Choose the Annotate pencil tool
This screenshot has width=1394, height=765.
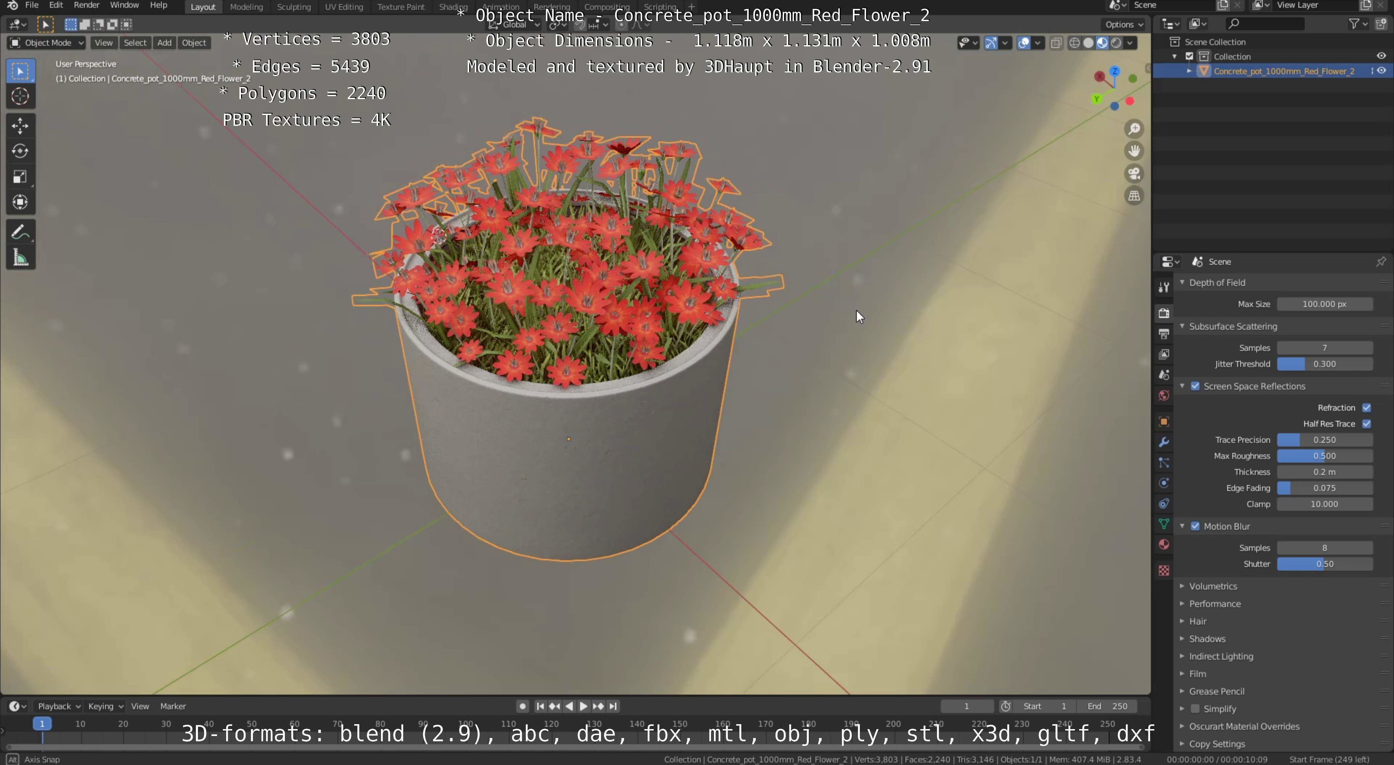coord(20,232)
